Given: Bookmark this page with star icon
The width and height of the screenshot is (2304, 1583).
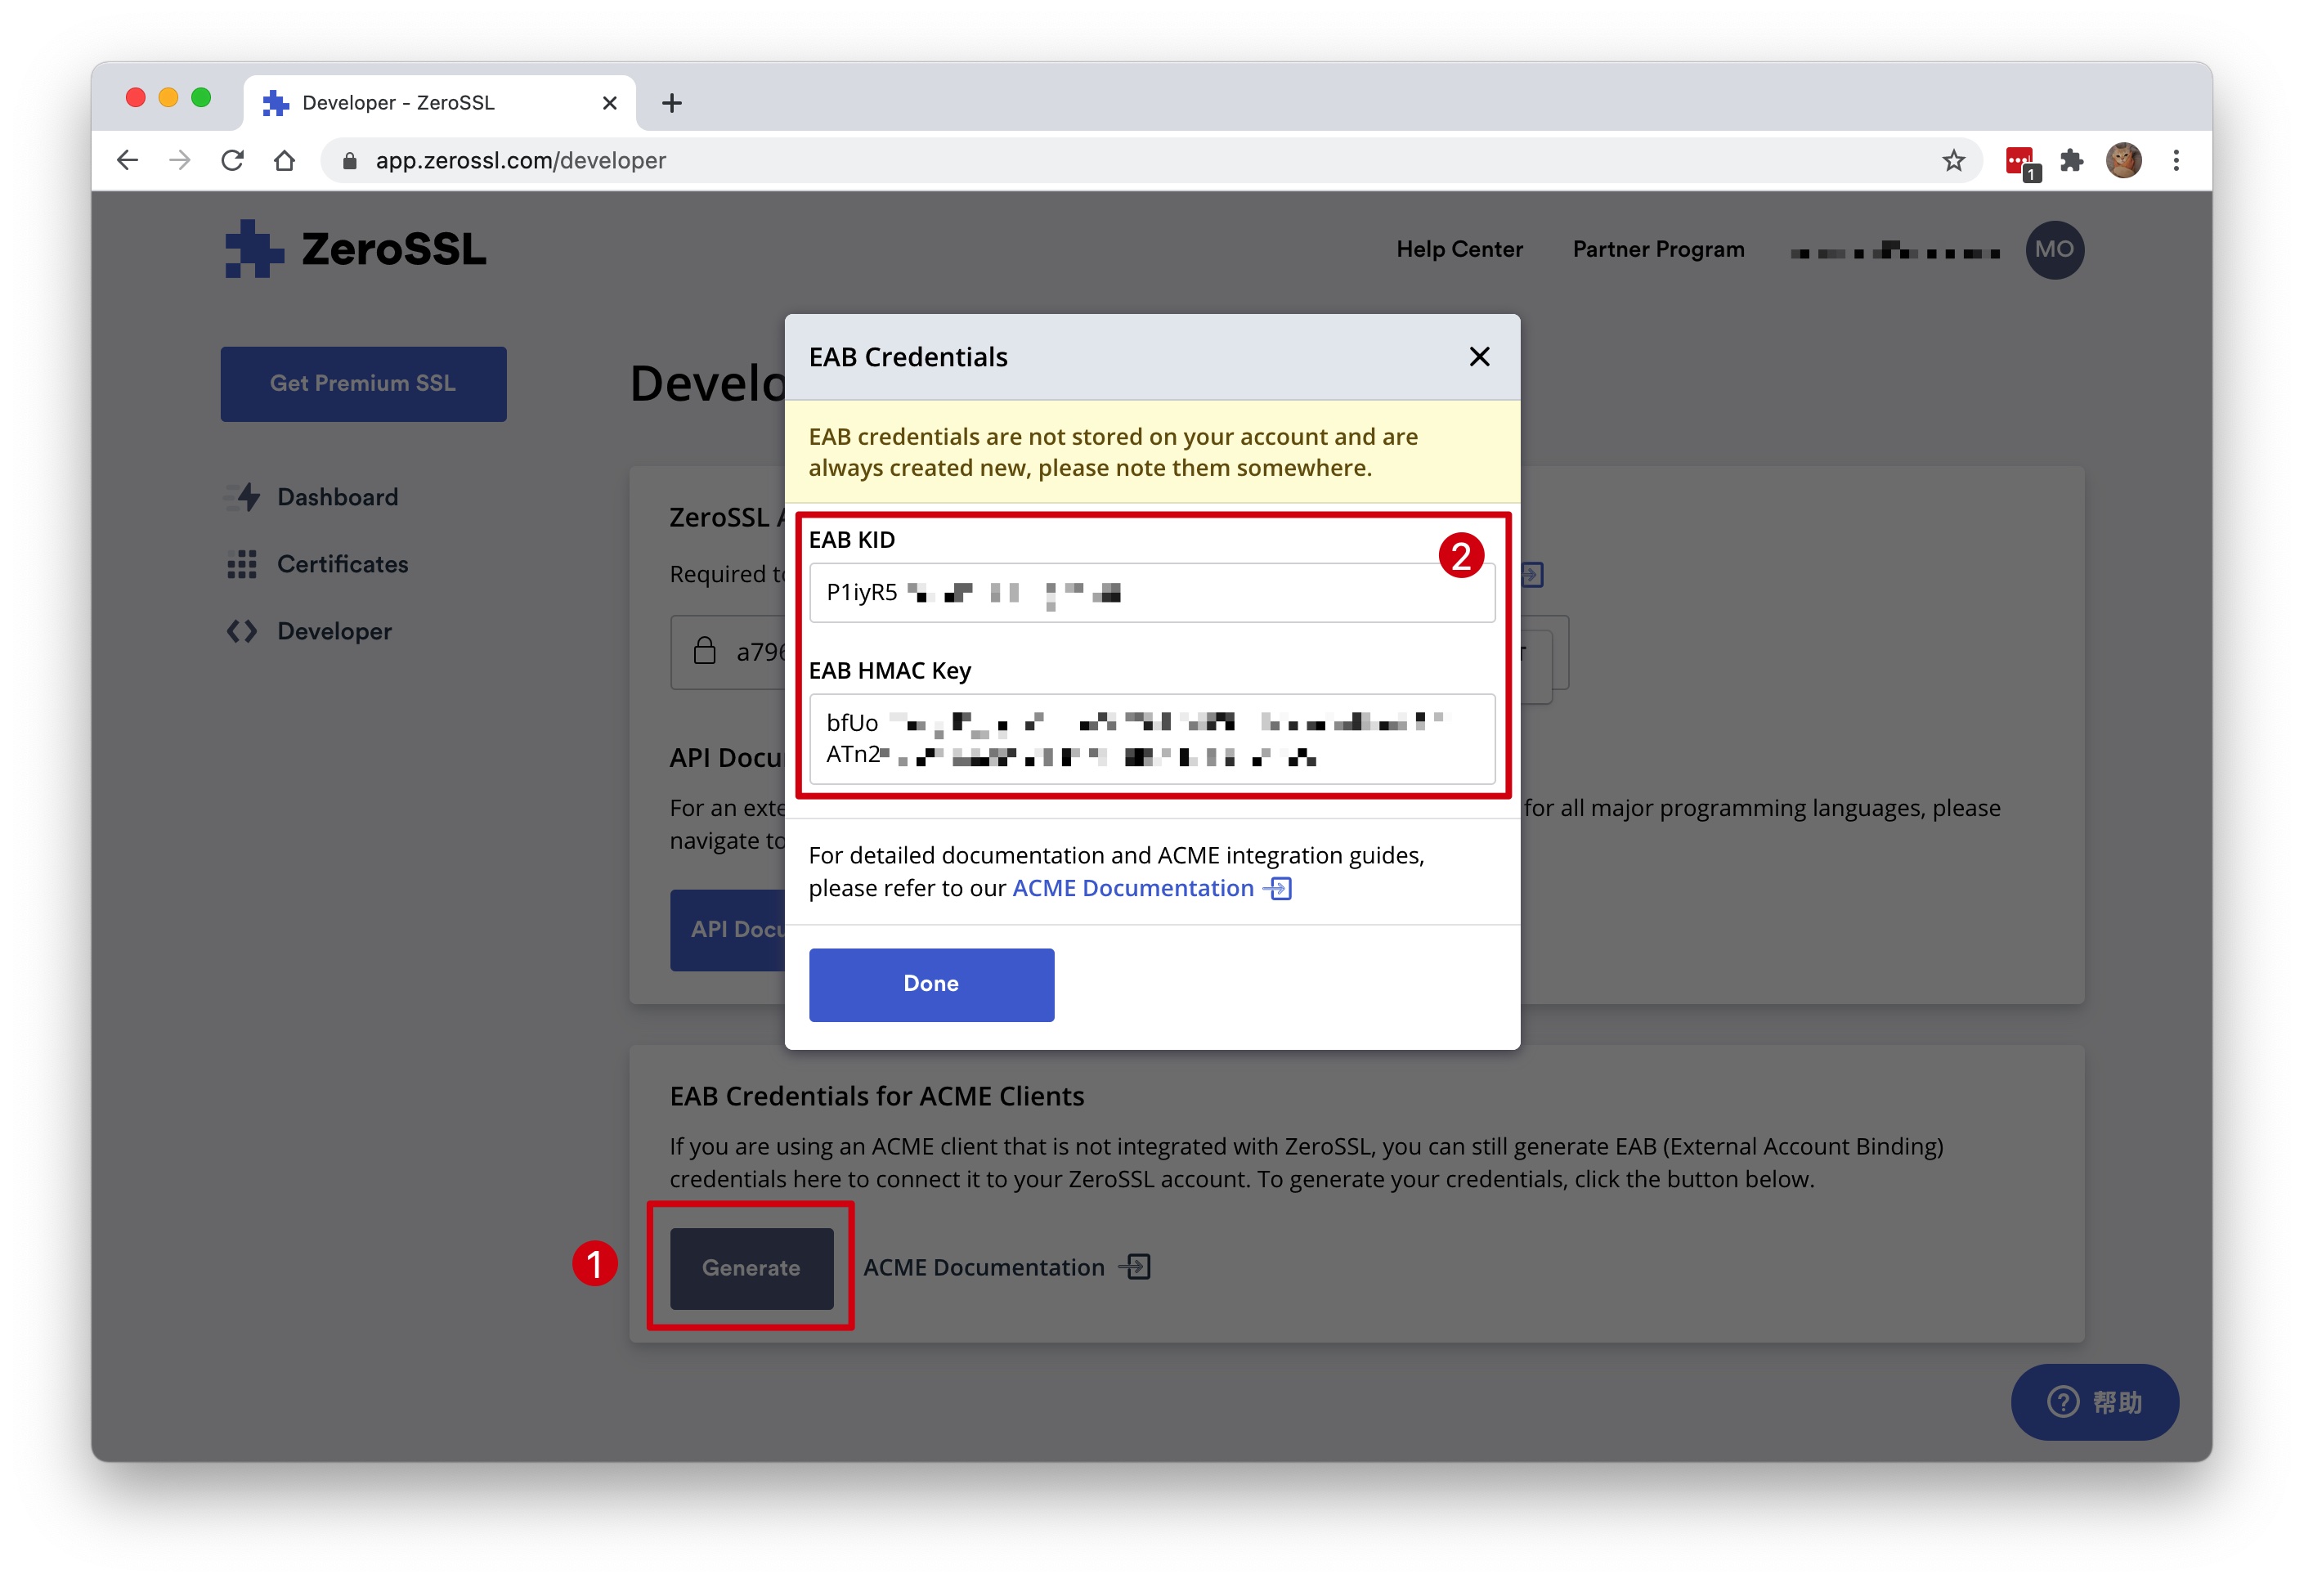Looking at the screenshot, I should 1952,161.
